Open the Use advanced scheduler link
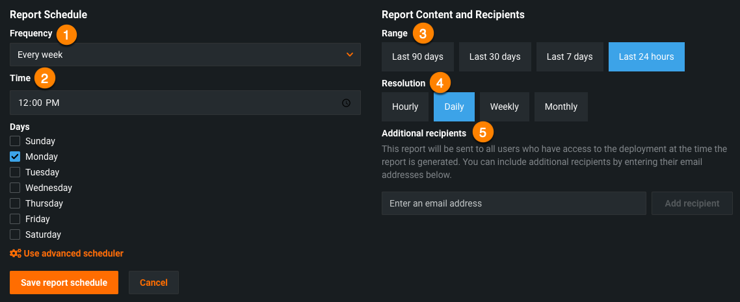 pyautogui.click(x=73, y=253)
